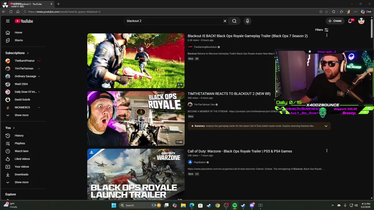Open David Dobrik subscription channel

tap(23, 99)
